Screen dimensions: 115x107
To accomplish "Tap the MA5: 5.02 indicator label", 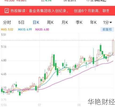I will (7, 29).
